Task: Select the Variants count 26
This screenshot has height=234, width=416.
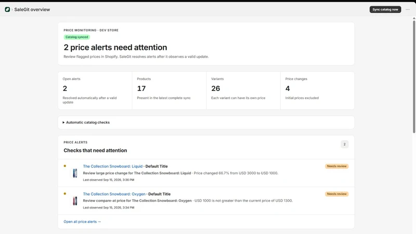Action: pos(216,88)
